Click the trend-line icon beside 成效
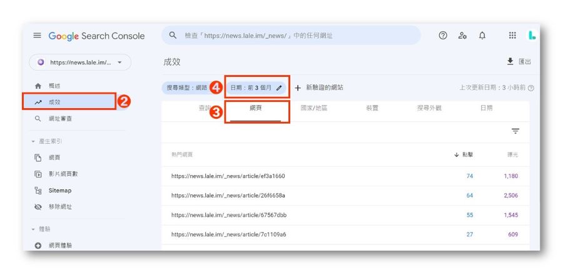The image size is (563, 270). click(x=38, y=102)
